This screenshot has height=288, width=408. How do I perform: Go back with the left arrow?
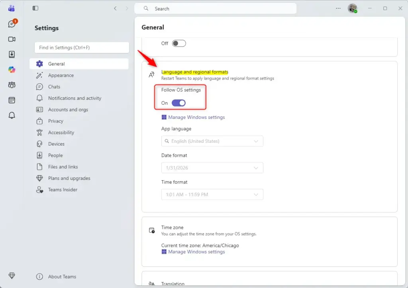point(115,8)
